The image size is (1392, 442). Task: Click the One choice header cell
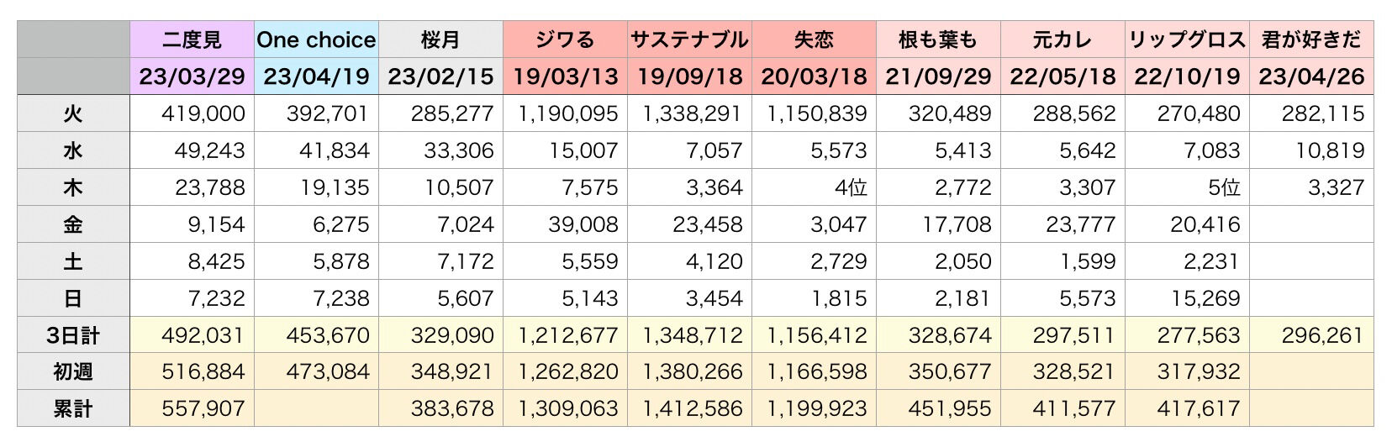point(316,39)
